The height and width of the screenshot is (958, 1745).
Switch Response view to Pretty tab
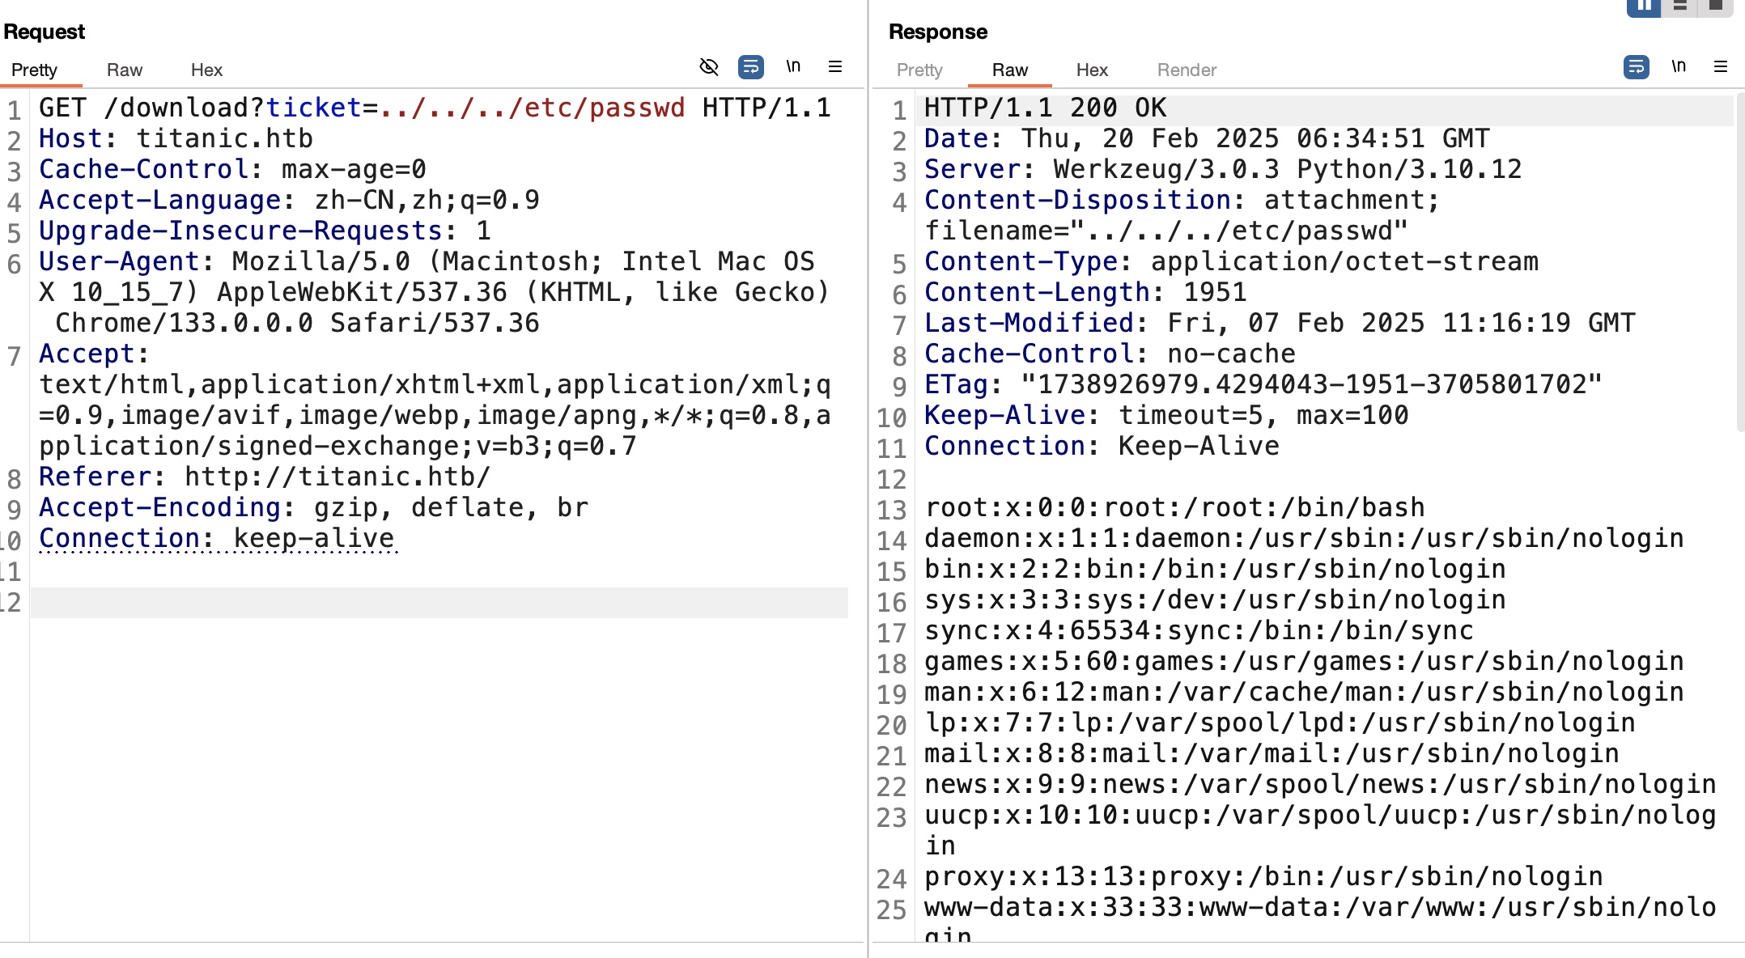click(919, 70)
